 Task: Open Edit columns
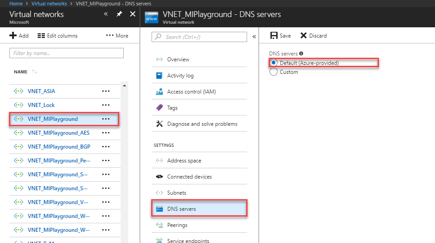coord(57,36)
